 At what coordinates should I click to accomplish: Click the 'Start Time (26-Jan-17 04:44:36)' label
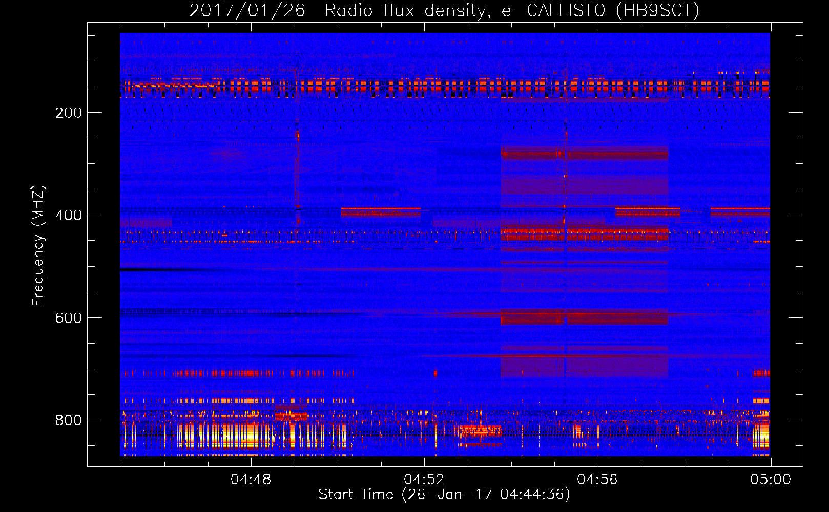tap(444, 495)
